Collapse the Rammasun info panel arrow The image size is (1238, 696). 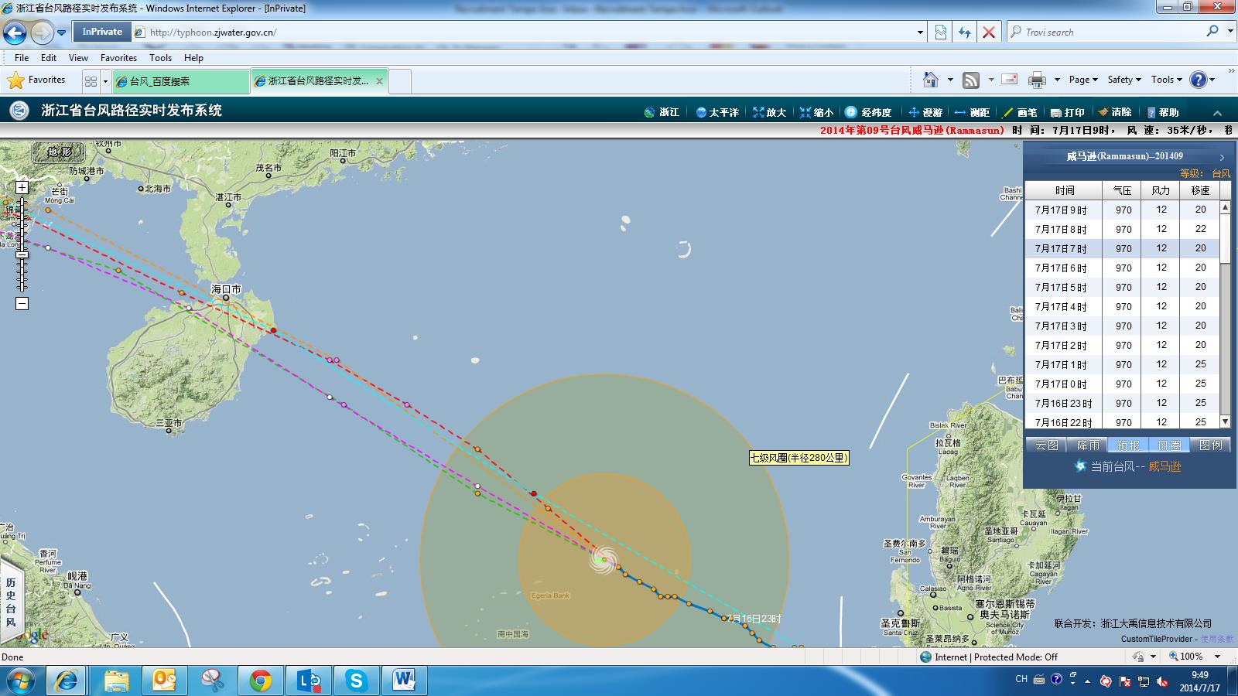point(1222,157)
